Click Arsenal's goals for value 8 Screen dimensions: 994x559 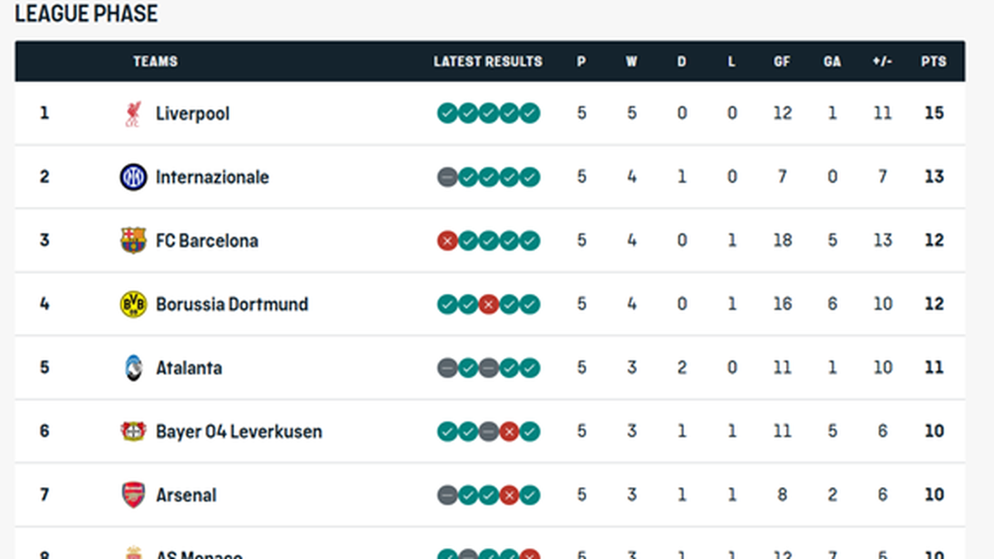point(782,495)
